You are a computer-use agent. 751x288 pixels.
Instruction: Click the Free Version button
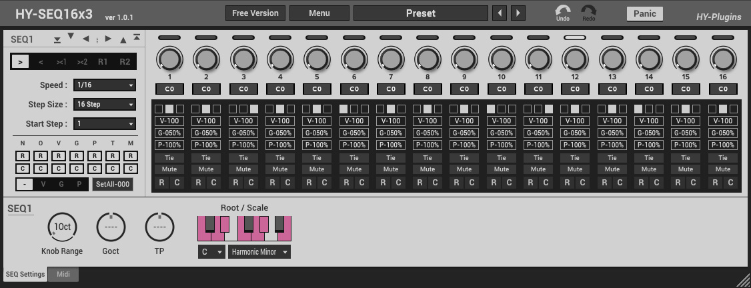255,13
